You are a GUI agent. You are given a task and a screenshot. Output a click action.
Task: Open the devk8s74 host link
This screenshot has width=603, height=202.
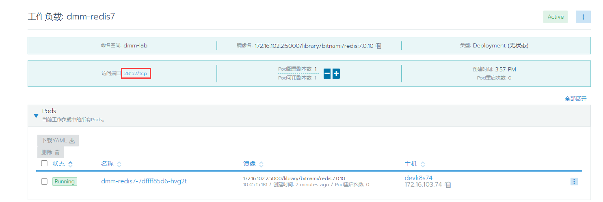pyautogui.click(x=419, y=178)
